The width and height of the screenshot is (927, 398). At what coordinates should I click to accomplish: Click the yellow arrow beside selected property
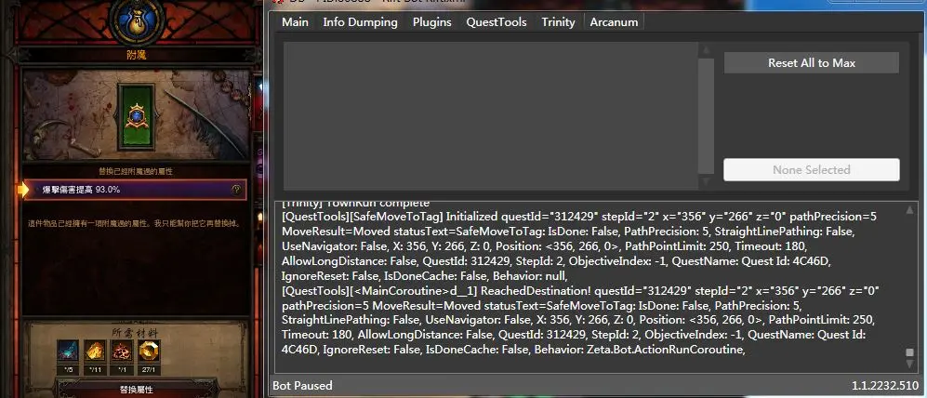click(23, 190)
